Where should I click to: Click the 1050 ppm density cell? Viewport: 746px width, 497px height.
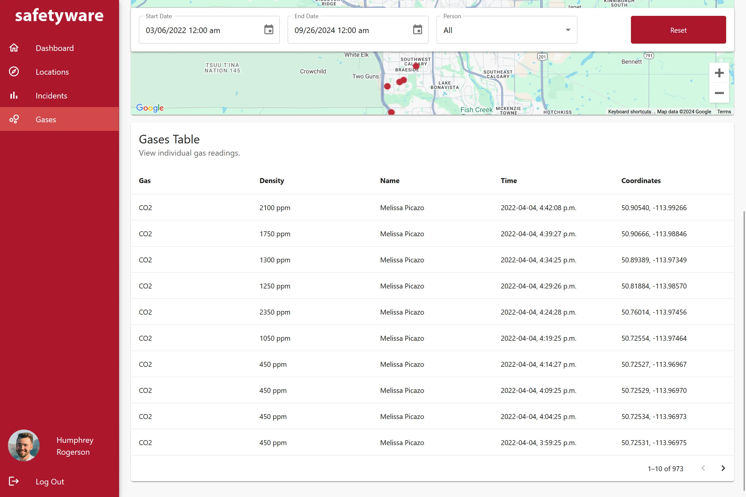(x=275, y=338)
